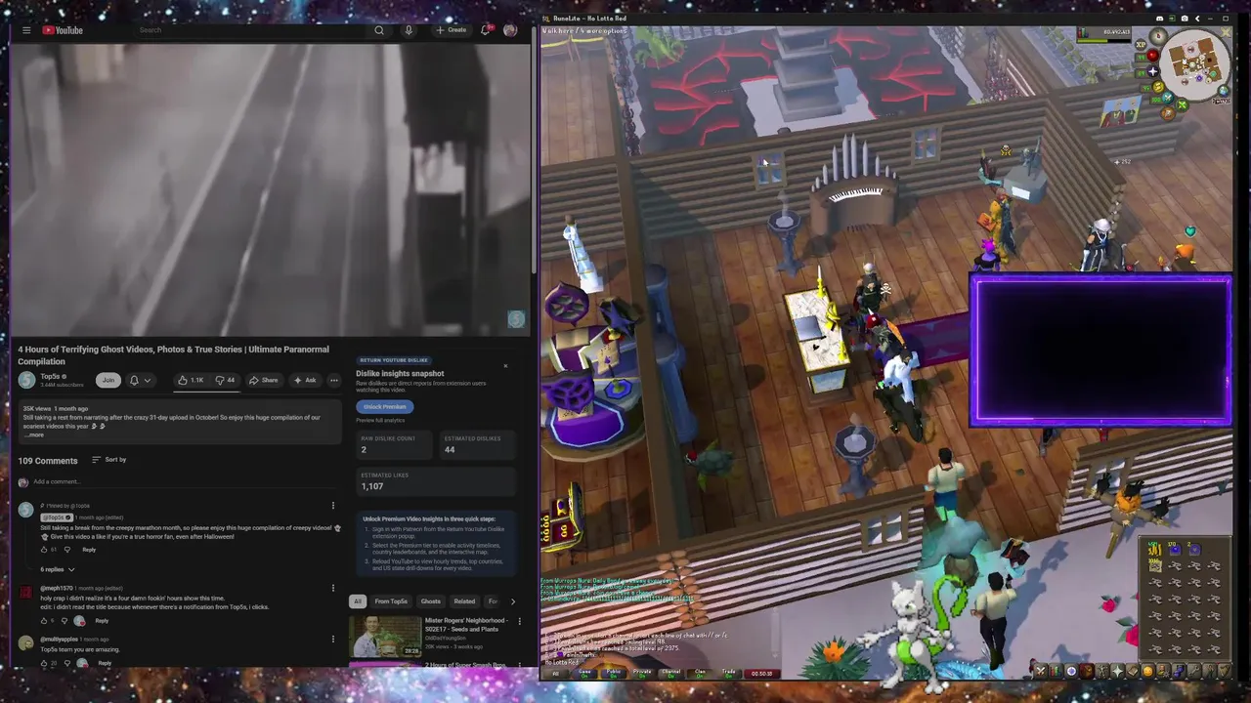Open Mister Rogers' Neighborhood video thumbnail
This screenshot has width=1251, height=703.
(385, 636)
